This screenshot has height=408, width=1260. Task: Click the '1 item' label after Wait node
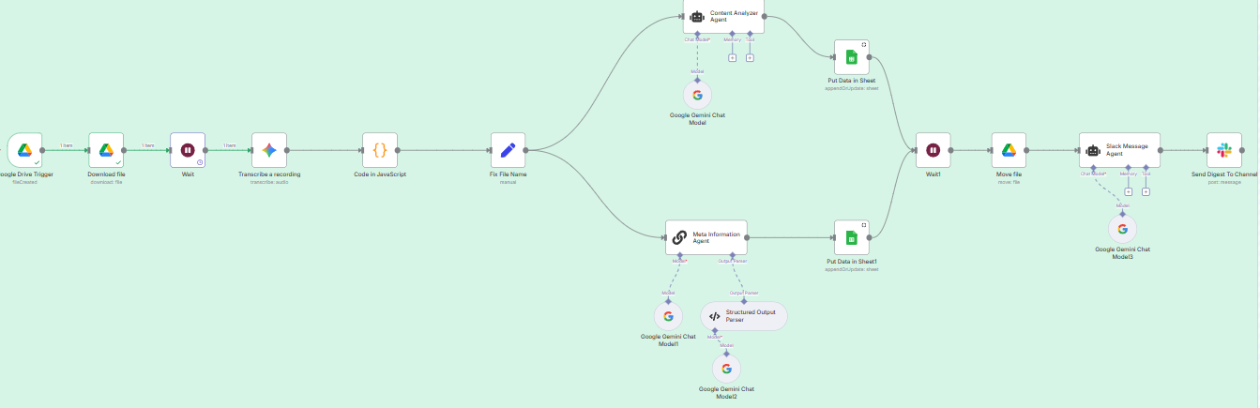coord(229,145)
